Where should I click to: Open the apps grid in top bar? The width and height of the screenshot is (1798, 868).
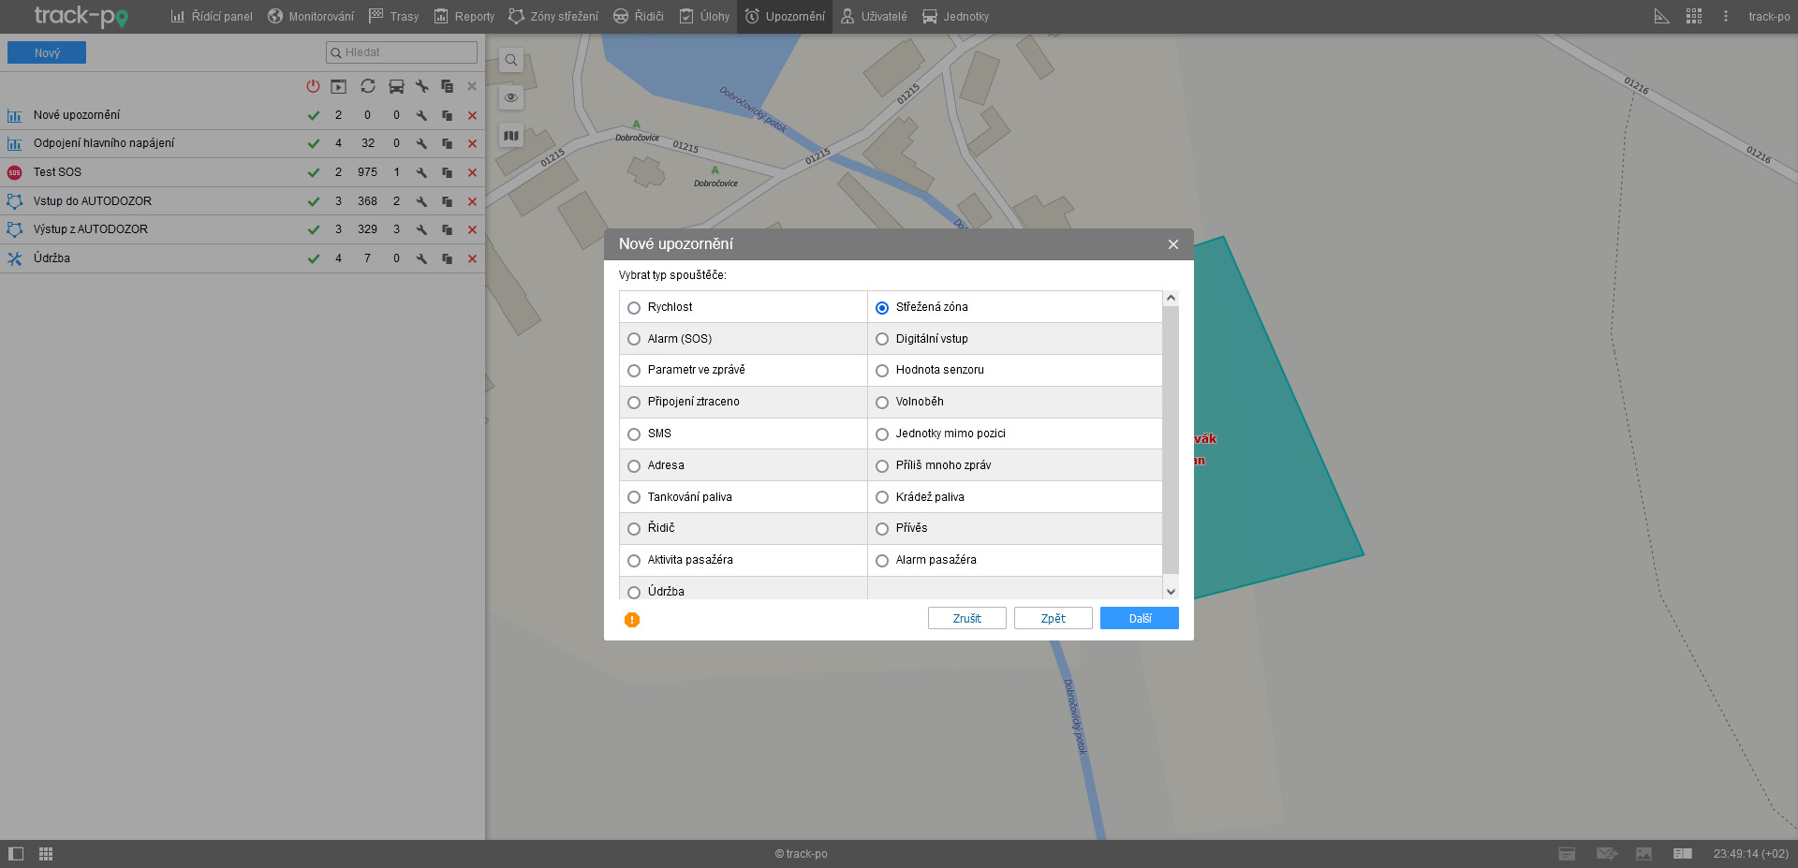[x=1694, y=17]
